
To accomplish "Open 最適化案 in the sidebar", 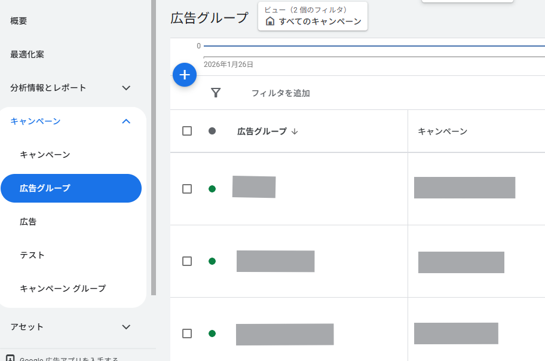I will pos(27,54).
